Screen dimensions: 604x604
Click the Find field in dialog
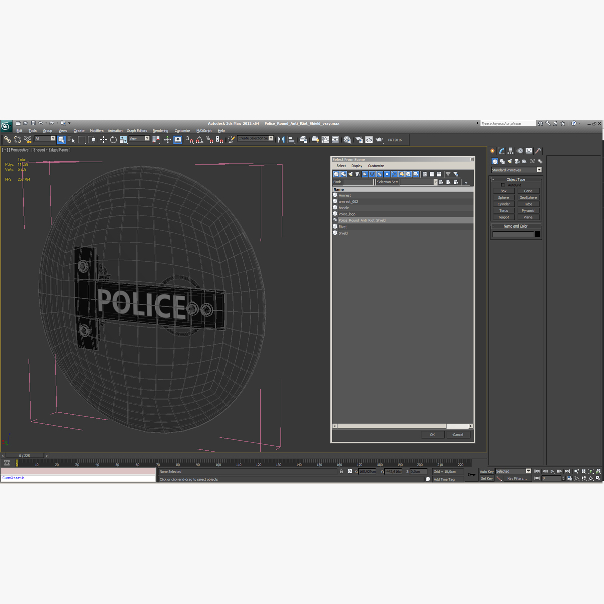click(x=358, y=182)
